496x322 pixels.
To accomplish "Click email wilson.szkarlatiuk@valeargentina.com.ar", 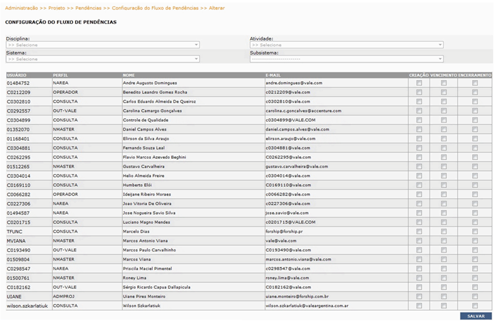I will pyautogui.click(x=307, y=306).
